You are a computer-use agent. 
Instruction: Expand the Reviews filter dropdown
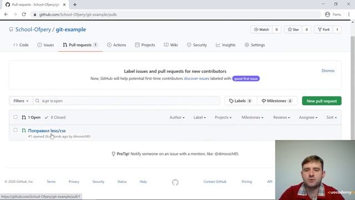coord(281,117)
